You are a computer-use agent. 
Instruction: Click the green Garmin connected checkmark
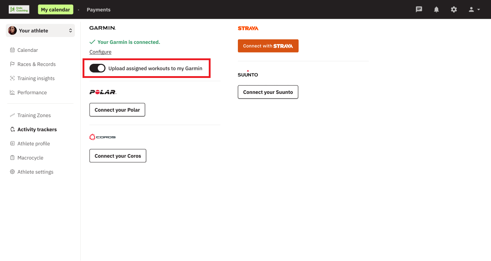point(92,42)
